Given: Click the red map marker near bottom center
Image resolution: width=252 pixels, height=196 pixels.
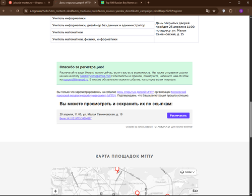Looking at the screenshot, I should [137, 193].
